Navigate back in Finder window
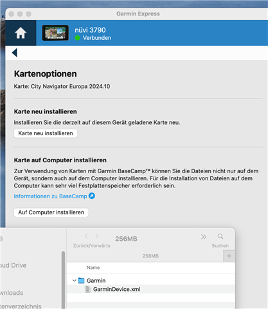Viewport: 268px width, 309px height. point(86,236)
